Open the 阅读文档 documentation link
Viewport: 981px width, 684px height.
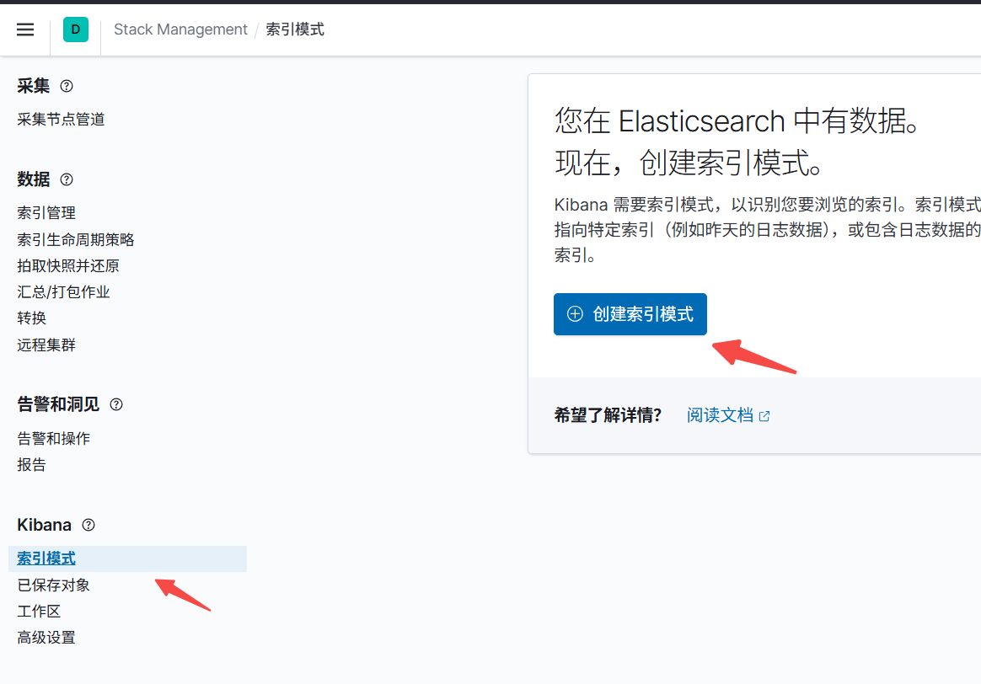tap(720, 416)
